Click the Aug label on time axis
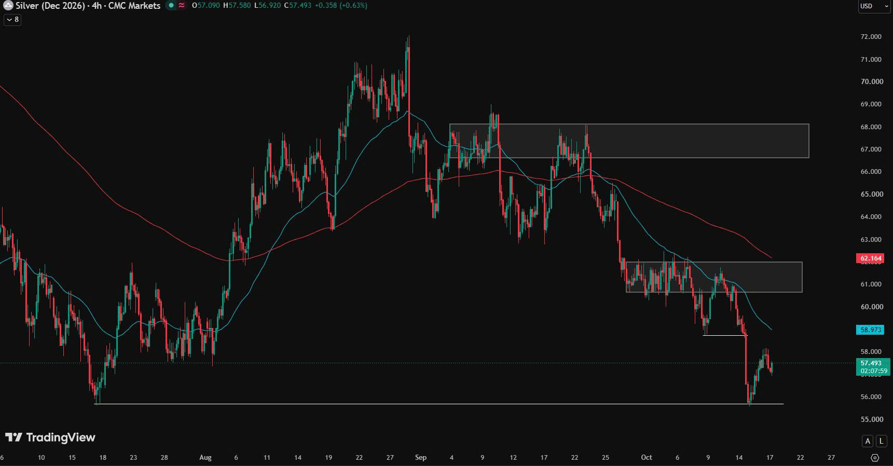The image size is (893, 466). click(x=205, y=458)
